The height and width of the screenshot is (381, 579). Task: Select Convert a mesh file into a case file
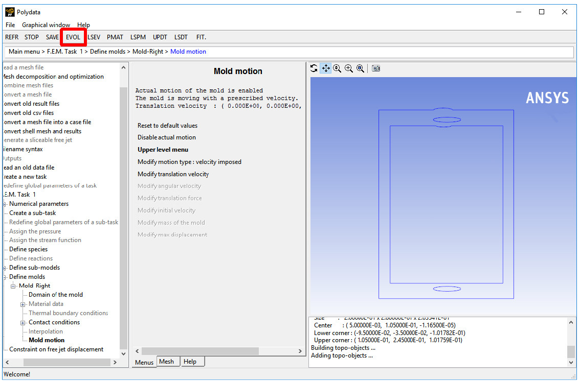tap(47, 122)
